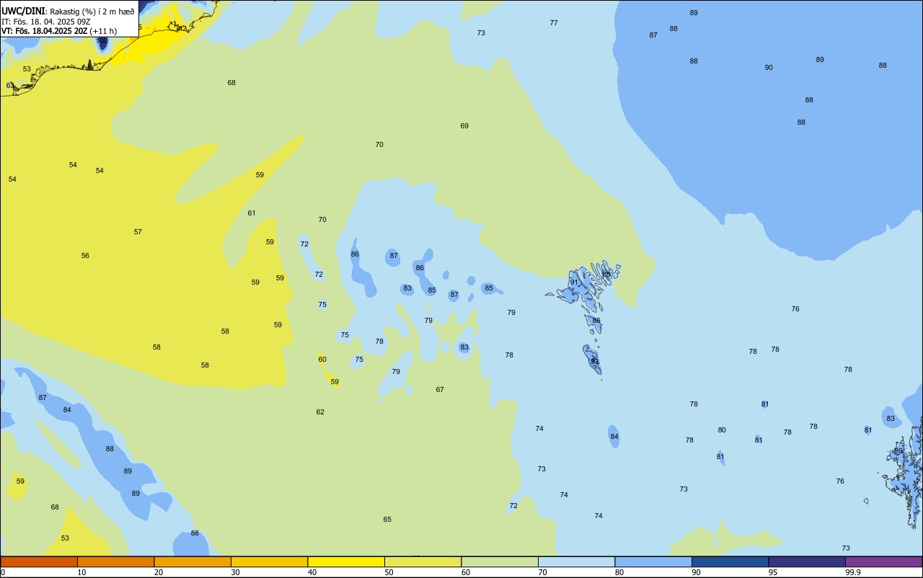Click the map value 57 in the yellow area
The width and height of the screenshot is (923, 578).
tap(138, 232)
